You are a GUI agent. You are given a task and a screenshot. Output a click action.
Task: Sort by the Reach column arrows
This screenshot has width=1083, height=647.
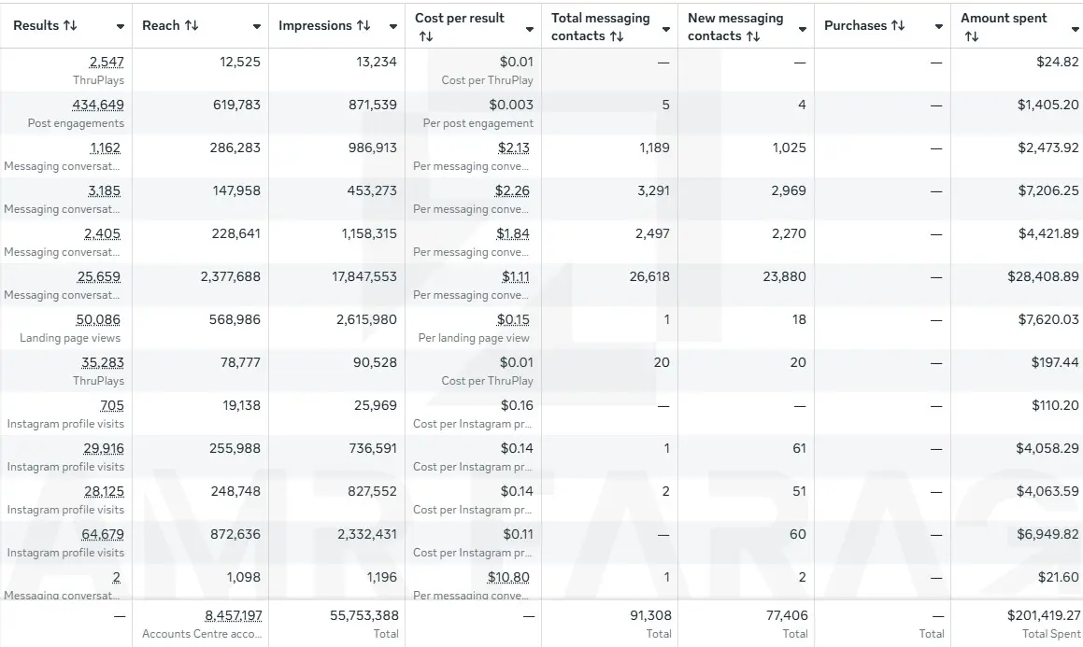192,25
